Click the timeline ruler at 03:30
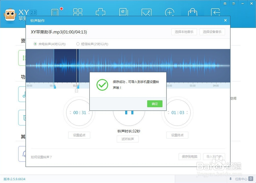 click(193, 86)
